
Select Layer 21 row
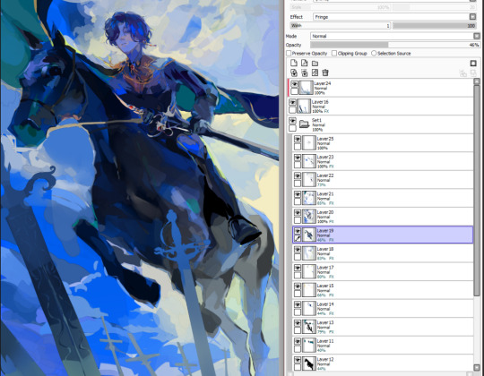coord(383,198)
